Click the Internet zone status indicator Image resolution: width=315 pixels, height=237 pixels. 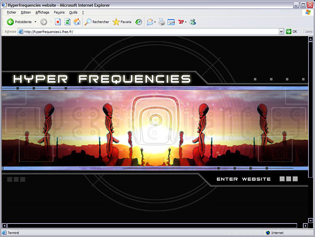[275, 233]
